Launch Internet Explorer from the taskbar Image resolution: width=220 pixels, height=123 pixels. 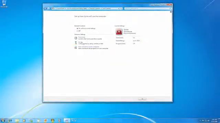tap(10, 121)
